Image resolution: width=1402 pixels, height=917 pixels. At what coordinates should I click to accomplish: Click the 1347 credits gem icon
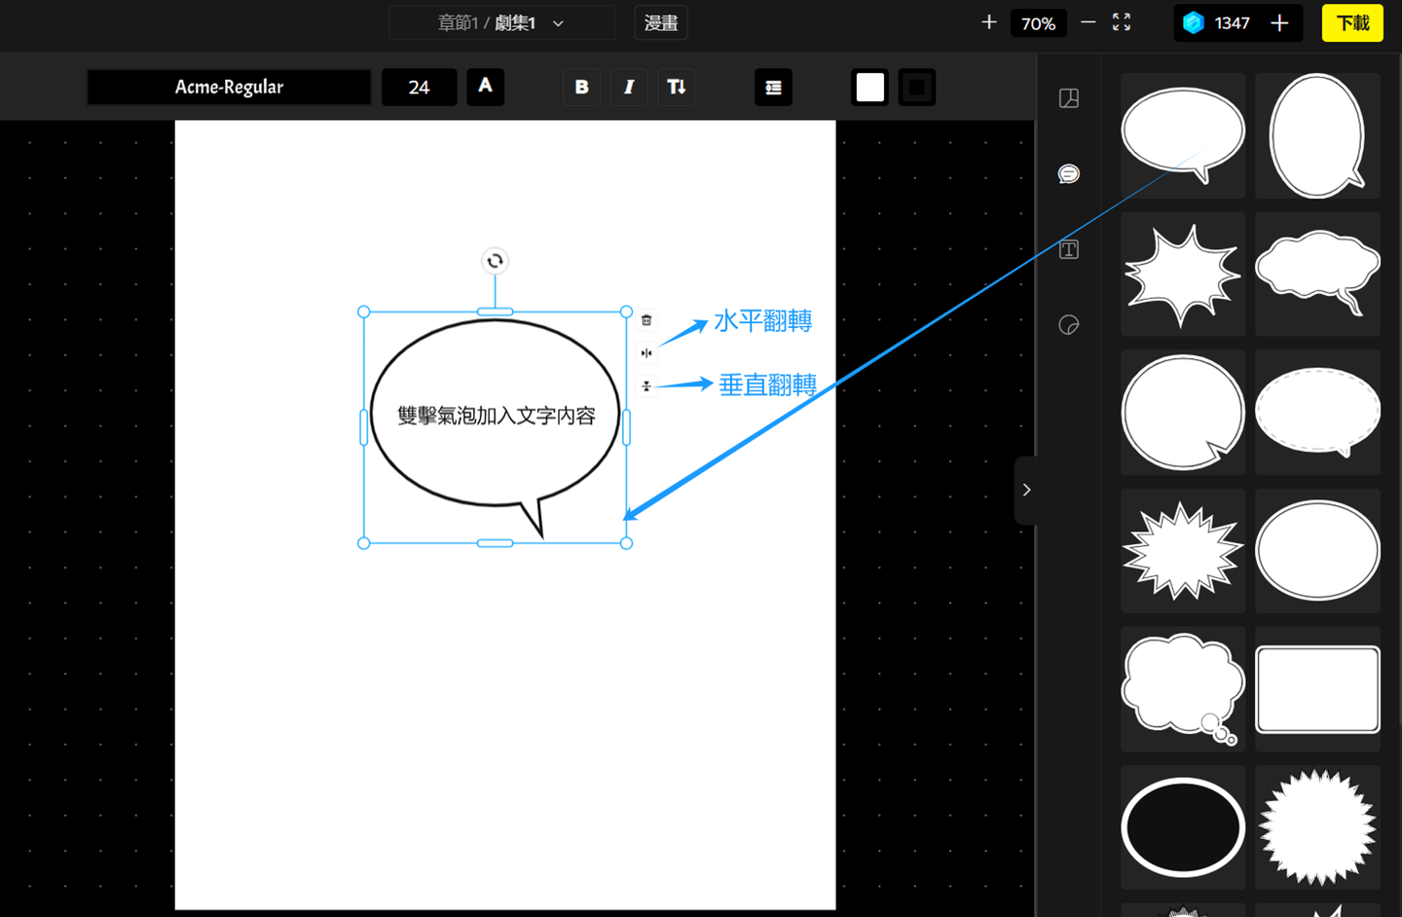[1194, 22]
